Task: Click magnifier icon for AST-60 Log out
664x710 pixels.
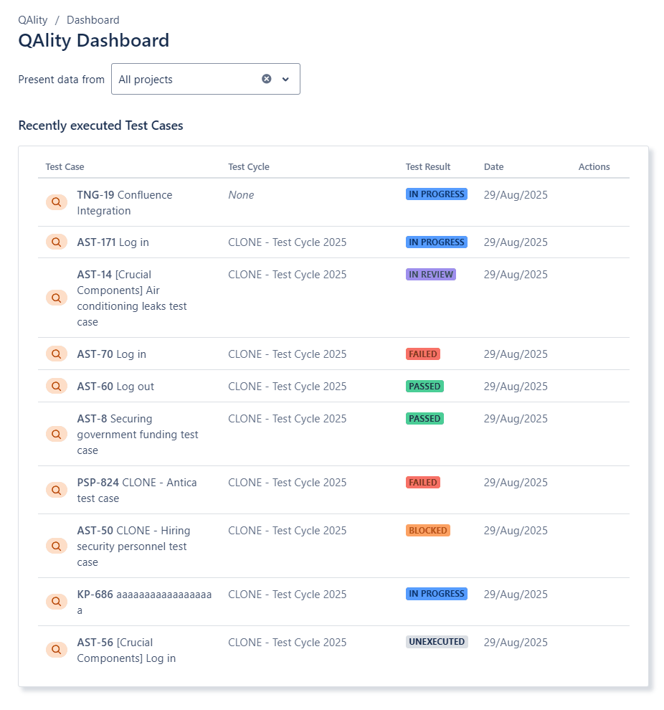Action: click(x=57, y=387)
